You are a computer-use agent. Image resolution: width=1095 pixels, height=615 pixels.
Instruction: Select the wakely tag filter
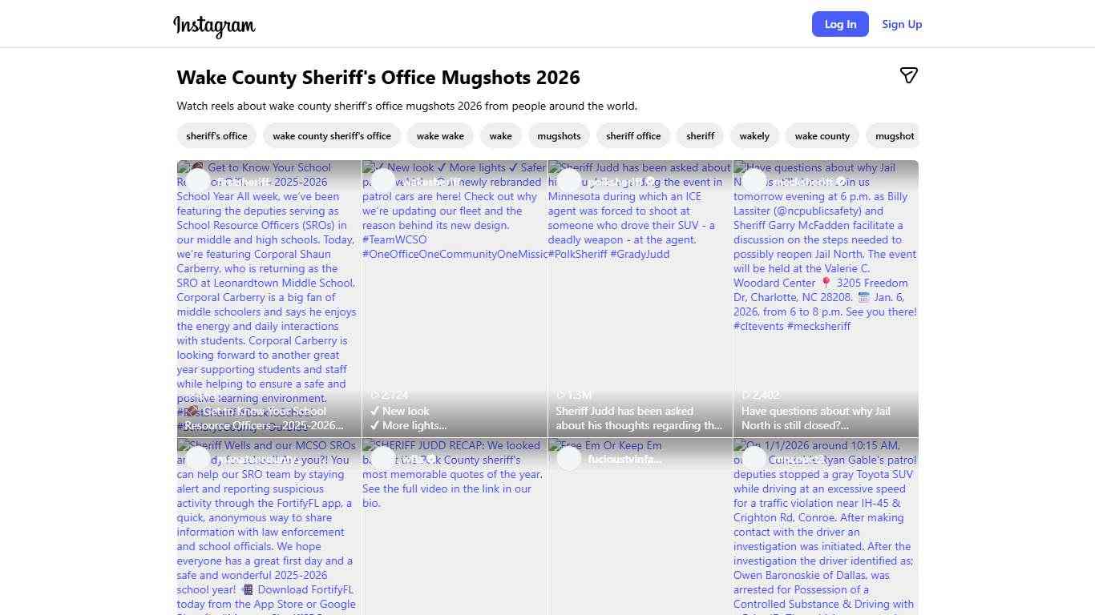(754, 135)
